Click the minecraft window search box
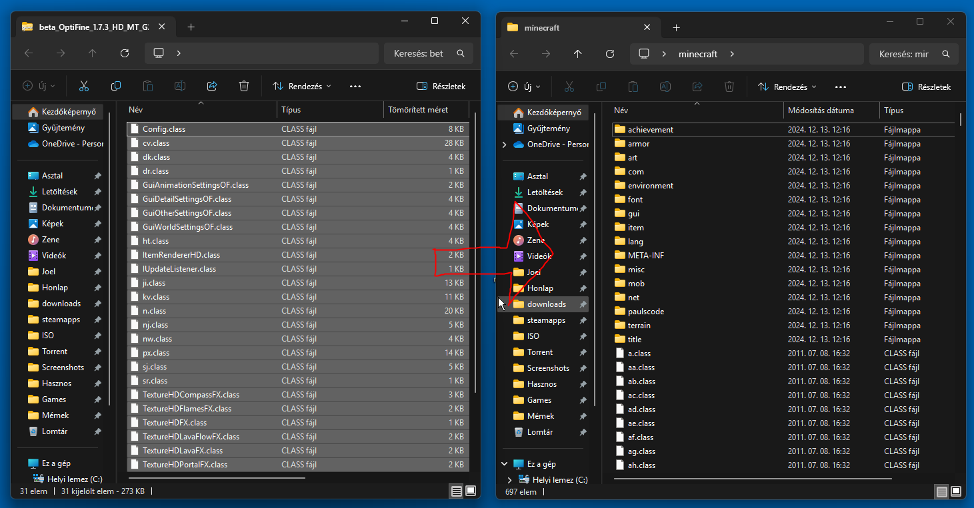The height and width of the screenshot is (508, 974). click(x=914, y=54)
